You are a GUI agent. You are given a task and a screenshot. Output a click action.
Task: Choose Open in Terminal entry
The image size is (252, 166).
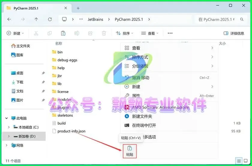click(169, 125)
